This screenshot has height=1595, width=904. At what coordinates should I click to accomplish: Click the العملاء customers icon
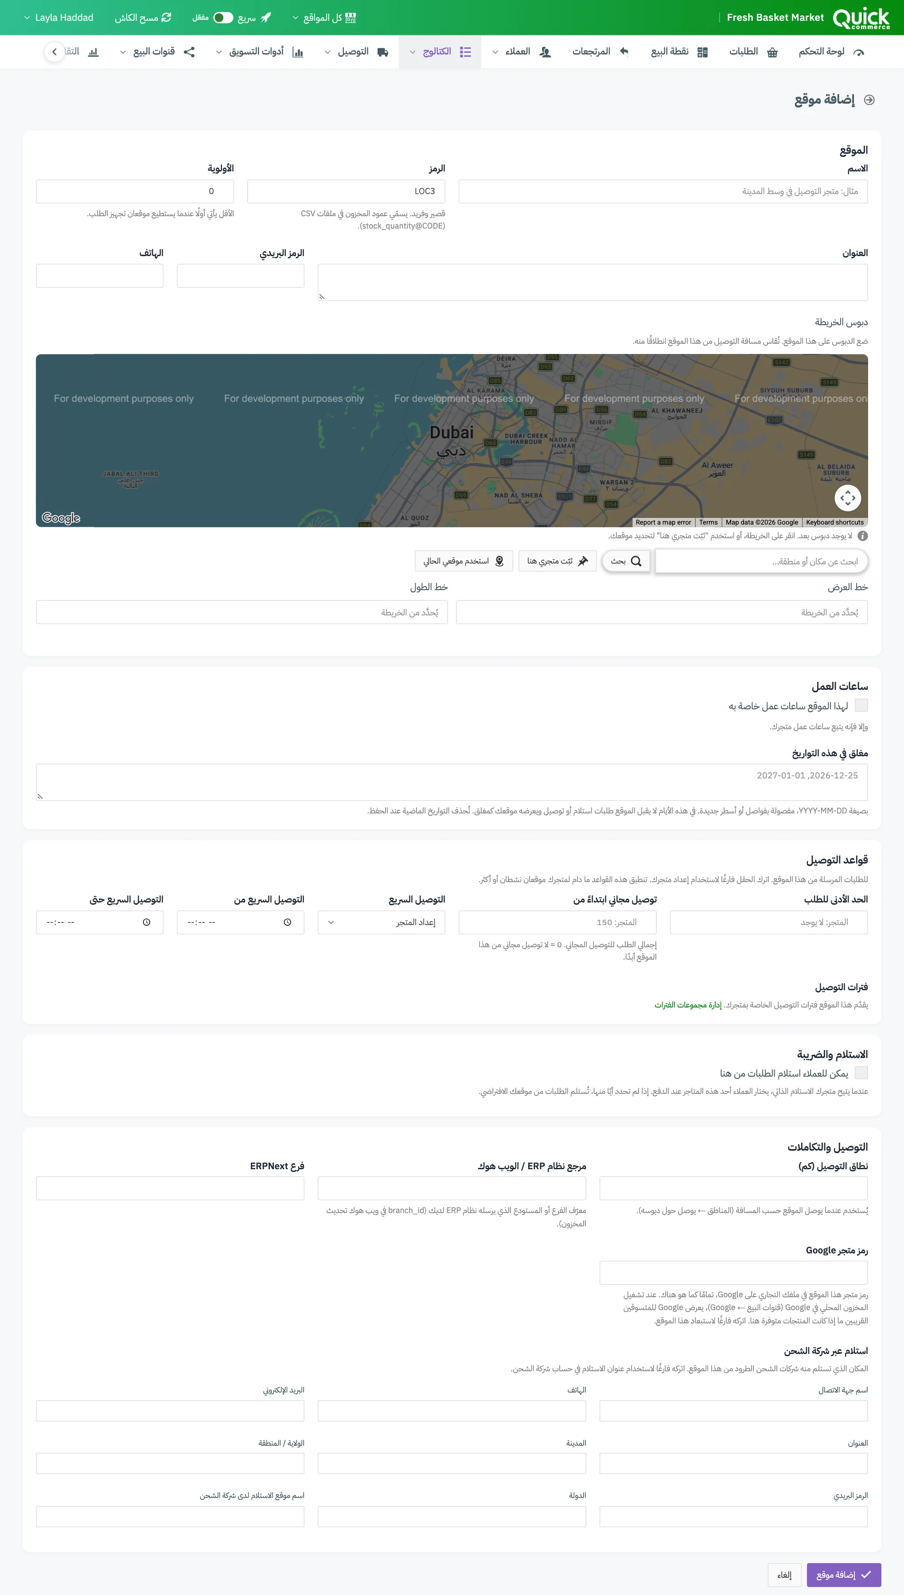pyautogui.click(x=545, y=52)
